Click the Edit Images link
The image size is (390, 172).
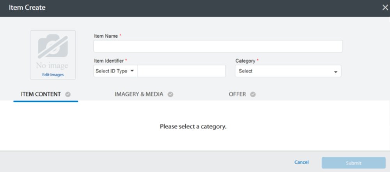(53, 75)
